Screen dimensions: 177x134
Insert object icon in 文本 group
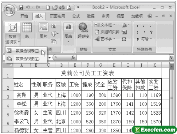pyautogui.click(x=124, y=32)
